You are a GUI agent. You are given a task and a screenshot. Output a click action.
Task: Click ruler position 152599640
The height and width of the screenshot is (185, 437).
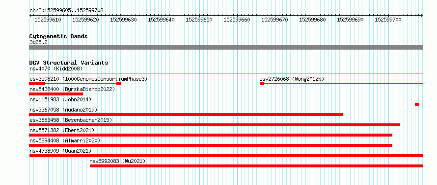tap(161, 20)
